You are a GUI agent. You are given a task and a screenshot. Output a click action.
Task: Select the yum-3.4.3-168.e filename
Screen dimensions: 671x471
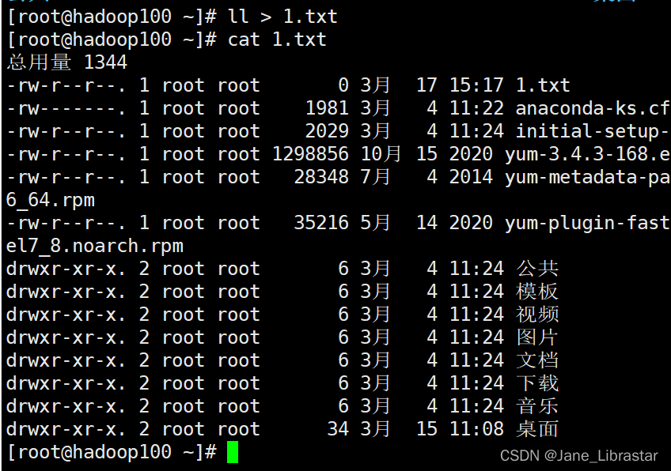point(587,154)
